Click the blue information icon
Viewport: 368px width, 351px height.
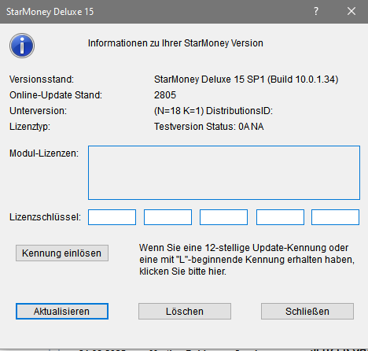coord(22,46)
